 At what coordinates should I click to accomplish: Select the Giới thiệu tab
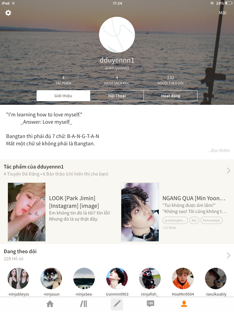[63, 96]
